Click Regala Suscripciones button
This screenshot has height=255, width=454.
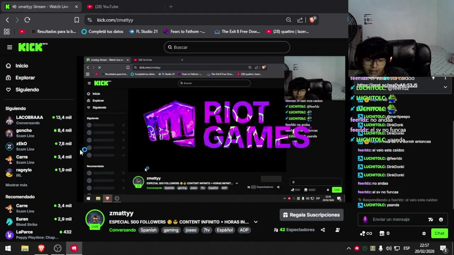(x=311, y=215)
